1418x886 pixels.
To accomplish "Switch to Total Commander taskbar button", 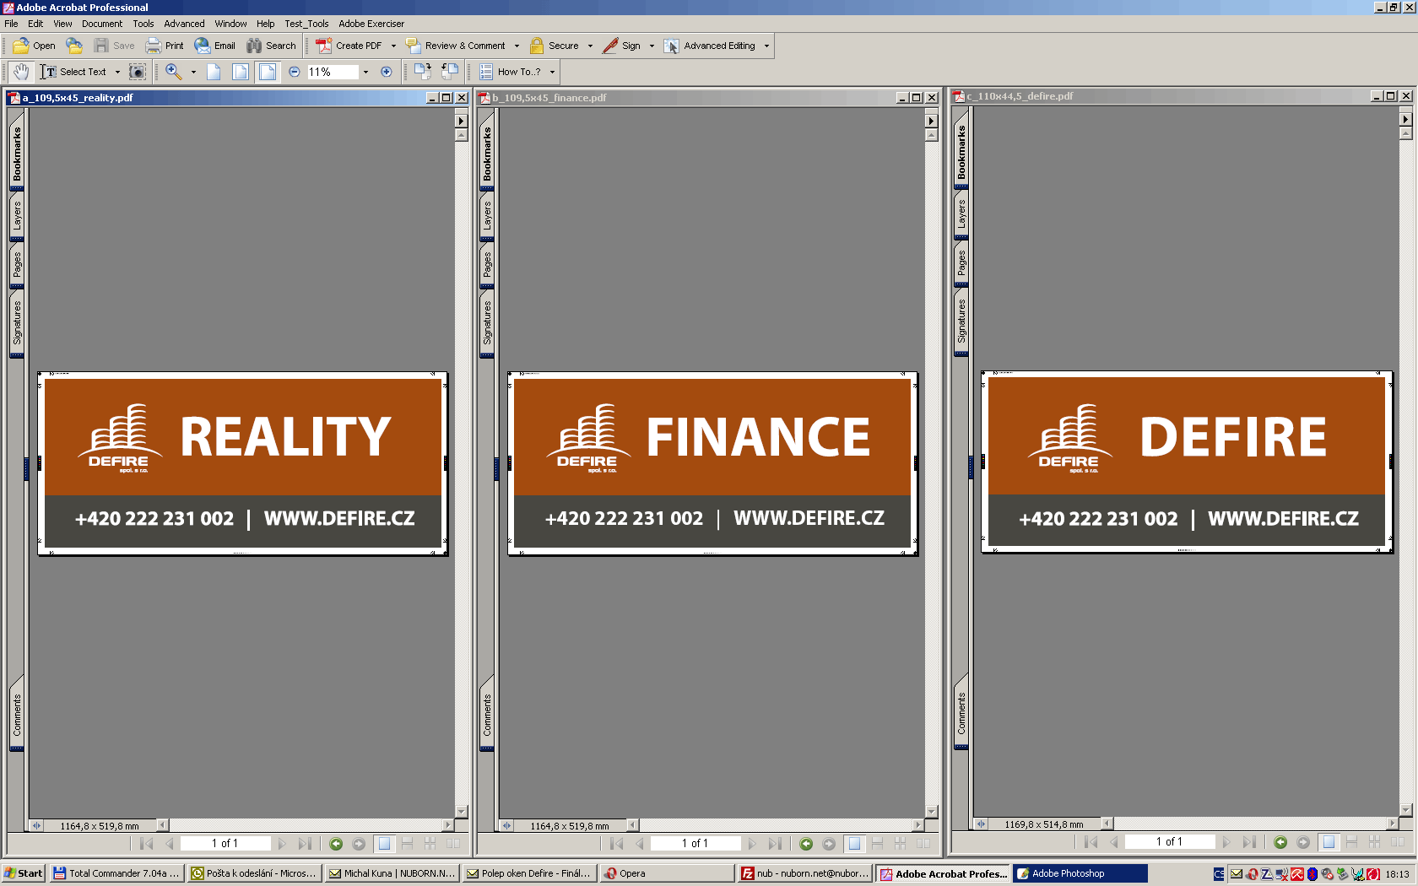I will click(x=116, y=873).
